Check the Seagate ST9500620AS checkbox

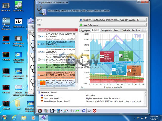pyautogui.click(x=39, y=59)
